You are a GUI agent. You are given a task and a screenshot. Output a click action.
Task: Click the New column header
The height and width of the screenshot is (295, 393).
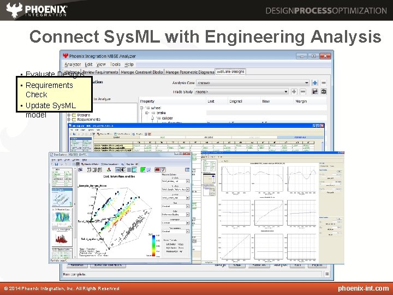pyautogui.click(x=277, y=102)
